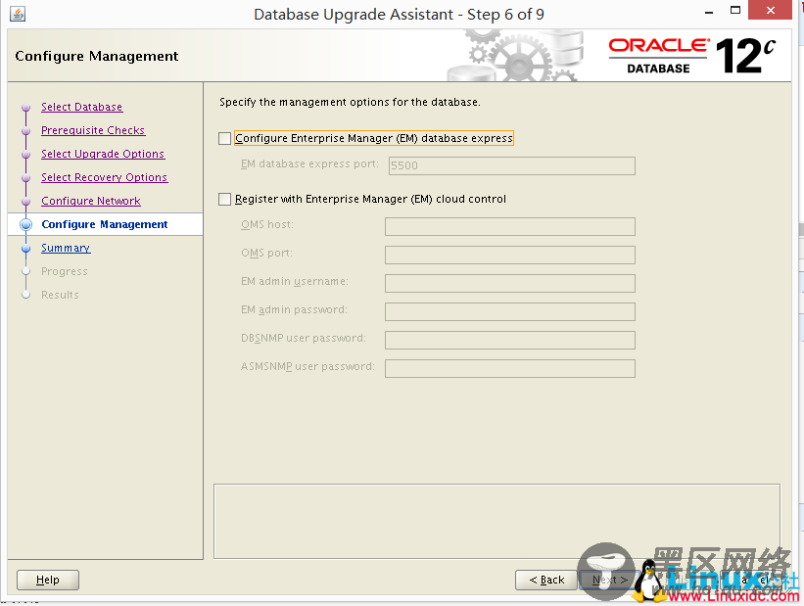Go Back to previous step

546,580
